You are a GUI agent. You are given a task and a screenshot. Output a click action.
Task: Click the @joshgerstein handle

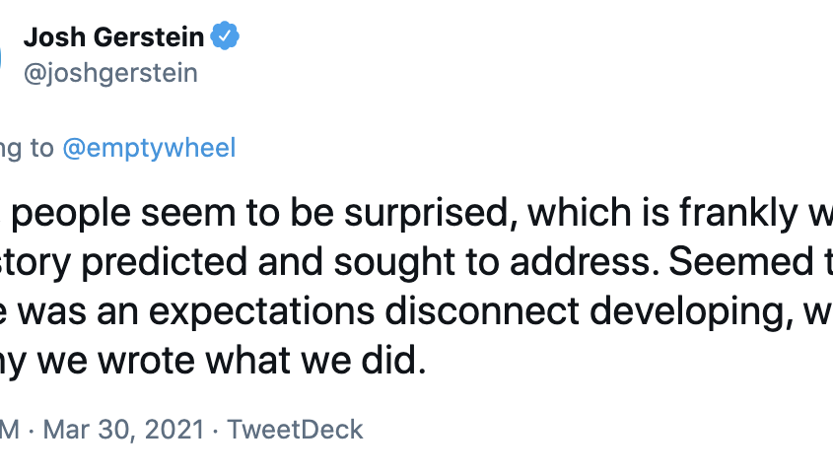coord(110,73)
